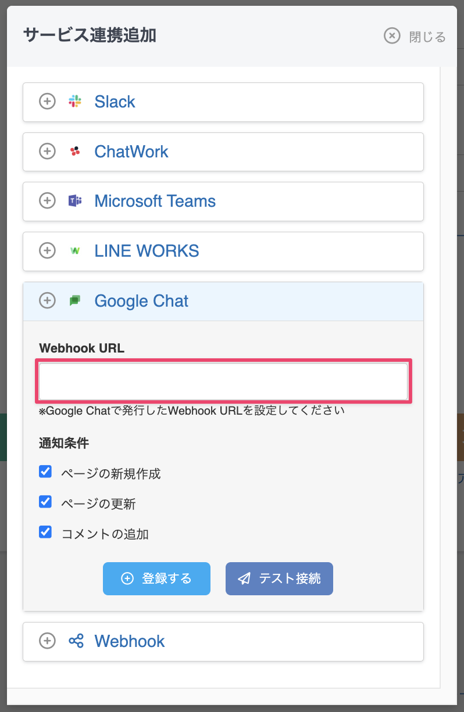464x712 pixels.
Task: Close the dialog via 閉じる text
Action: pyautogui.click(x=427, y=37)
